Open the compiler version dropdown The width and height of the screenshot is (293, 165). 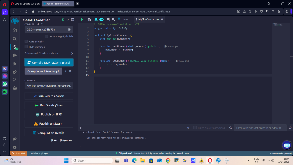(x=49, y=30)
